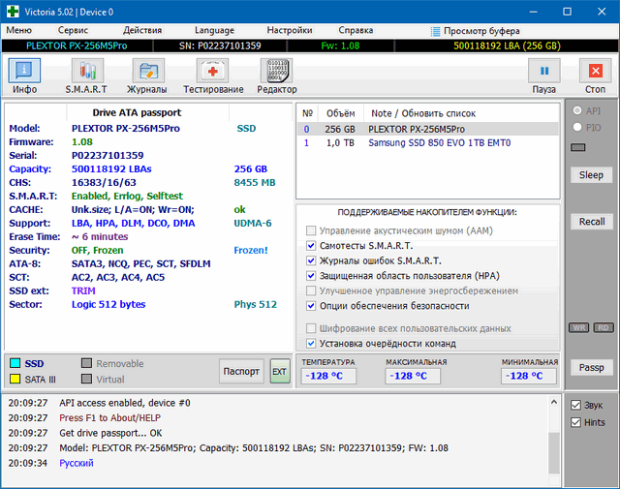Click the Паспорт button
The height and width of the screenshot is (489, 620).
click(x=240, y=371)
